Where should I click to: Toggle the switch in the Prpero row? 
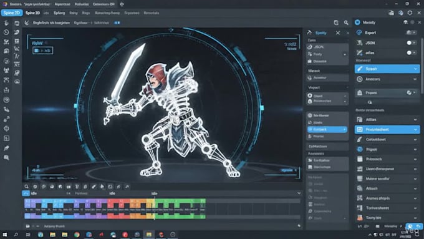[412, 92]
